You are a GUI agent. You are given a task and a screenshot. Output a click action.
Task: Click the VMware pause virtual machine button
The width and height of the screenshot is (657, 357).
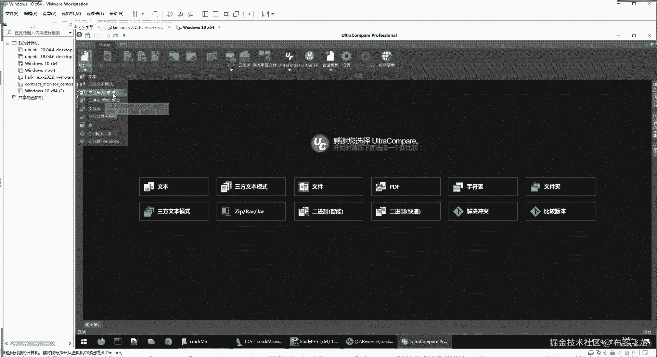pyautogui.click(x=135, y=14)
